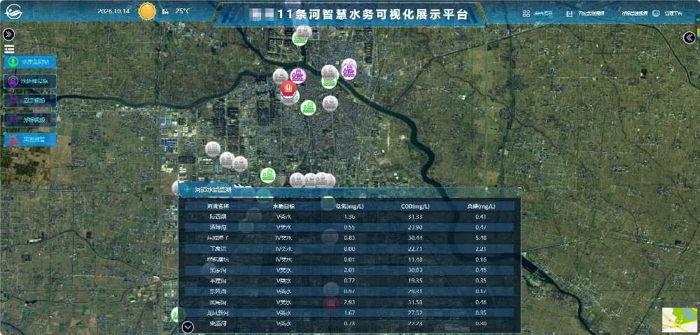Open the 浮标监控视频 header tab
The image size is (700, 335).
point(634,13)
